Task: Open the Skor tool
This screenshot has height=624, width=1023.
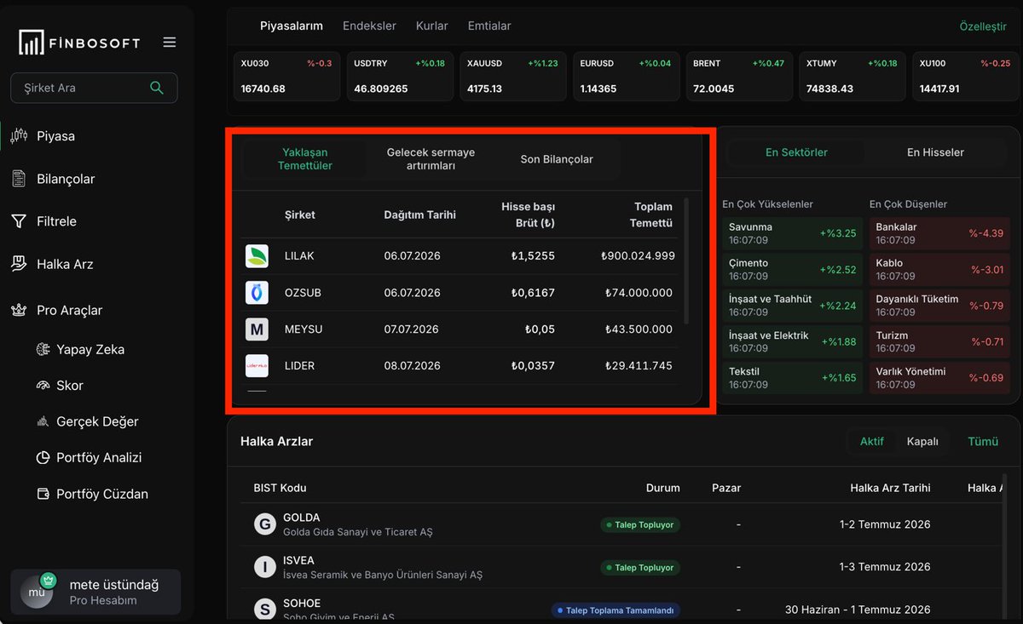Action: pos(70,386)
